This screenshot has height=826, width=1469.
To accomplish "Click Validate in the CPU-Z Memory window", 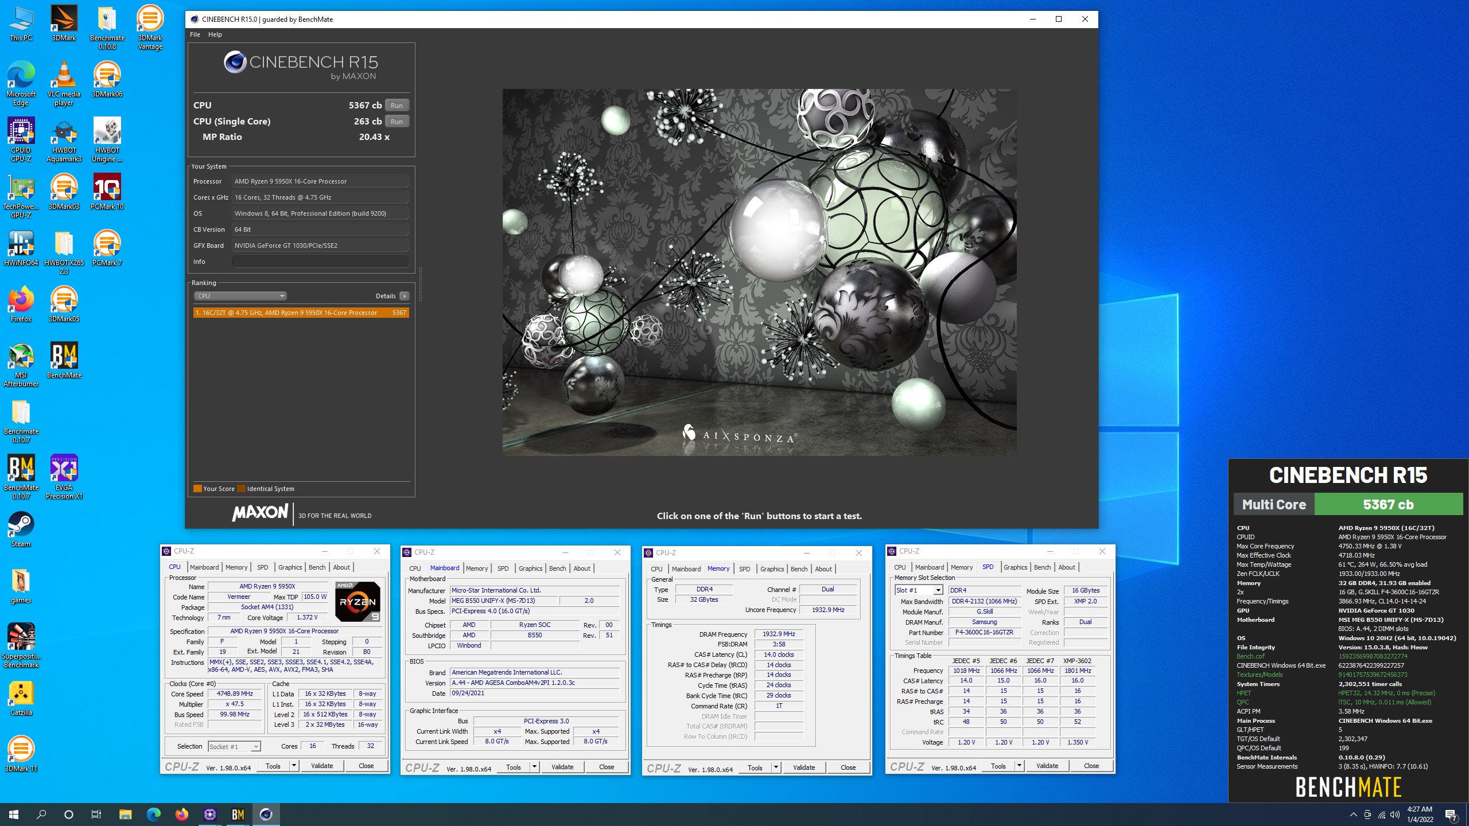I will pos(804,767).
